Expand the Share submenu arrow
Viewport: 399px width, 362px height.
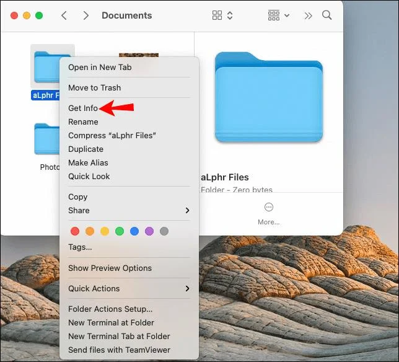tap(187, 211)
